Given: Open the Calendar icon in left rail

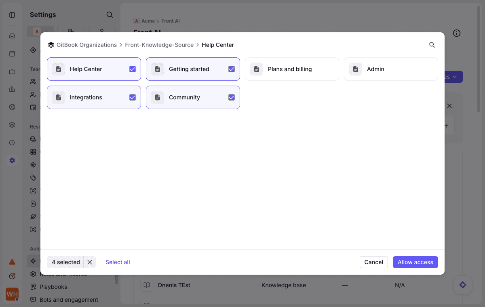Looking at the screenshot, I should coord(12,54).
